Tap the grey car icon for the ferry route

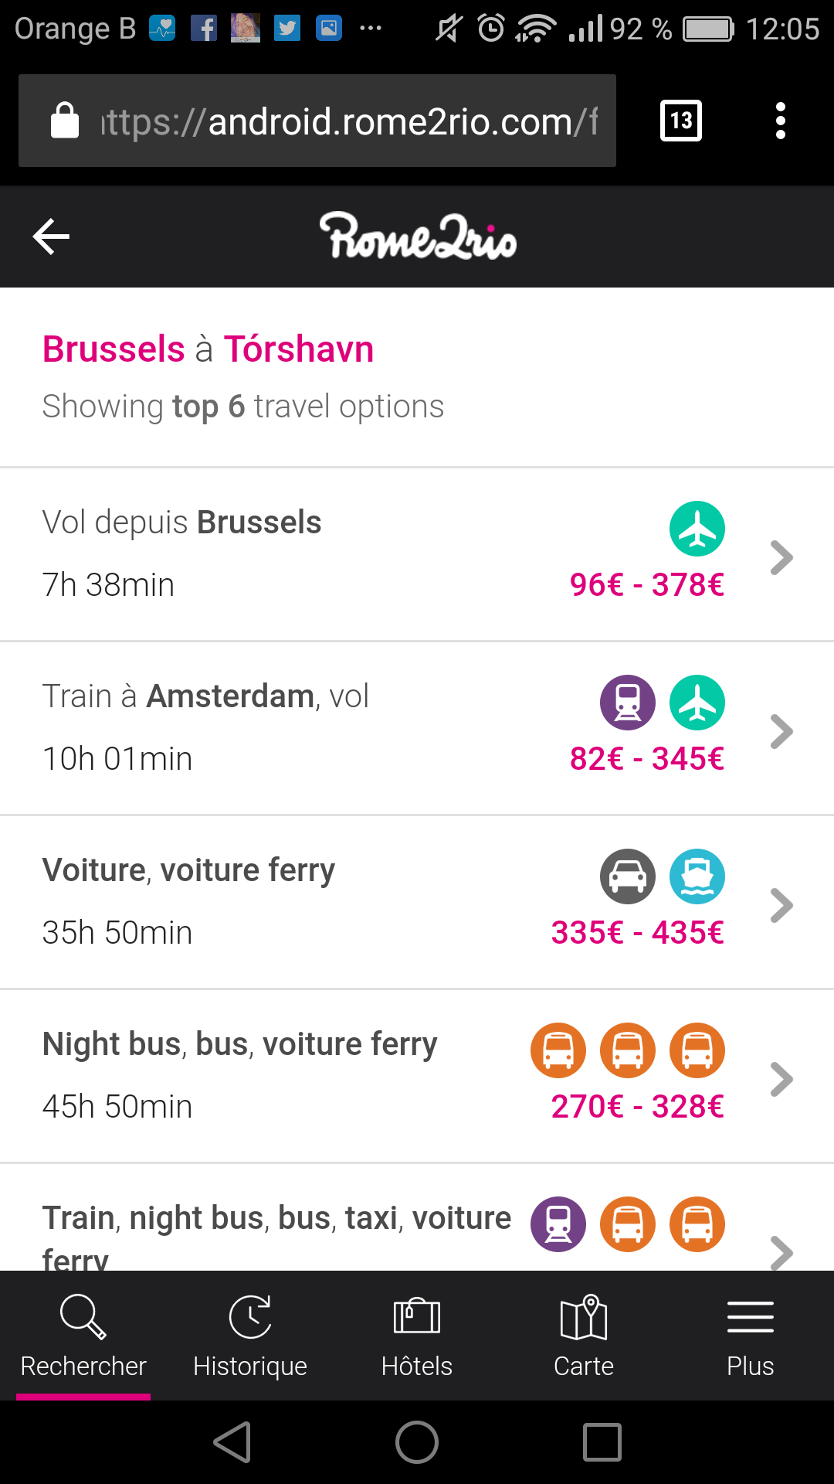pos(628,877)
